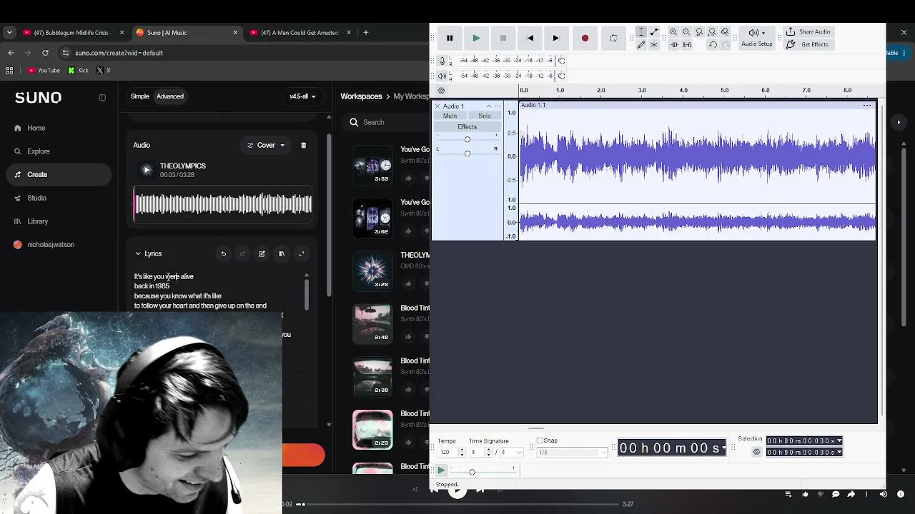Screen dimensions: 915x514
Task: Undo the last Audacity action
Action: 713,45
